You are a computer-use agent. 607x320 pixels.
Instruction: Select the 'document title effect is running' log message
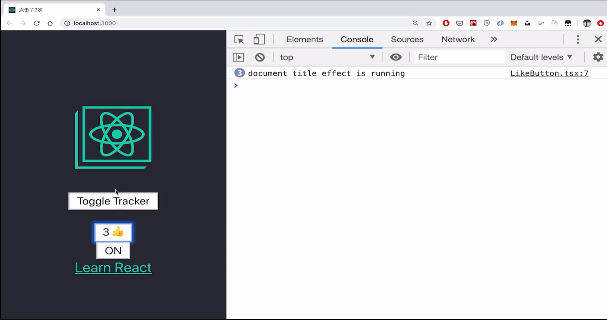click(x=326, y=73)
